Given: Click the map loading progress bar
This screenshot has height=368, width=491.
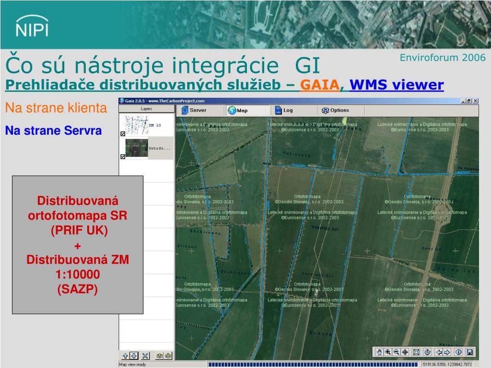Looking at the screenshot, I should tap(313, 364).
